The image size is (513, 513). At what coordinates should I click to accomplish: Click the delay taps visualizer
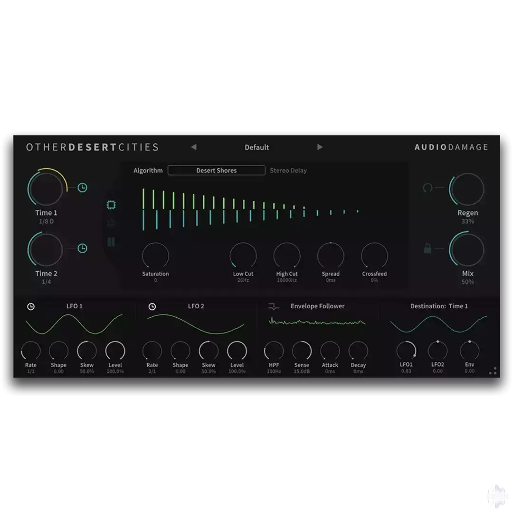click(250, 209)
